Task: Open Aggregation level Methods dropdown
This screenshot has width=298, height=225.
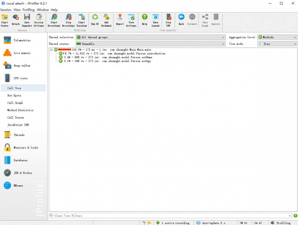Action: pyautogui.click(x=277, y=37)
